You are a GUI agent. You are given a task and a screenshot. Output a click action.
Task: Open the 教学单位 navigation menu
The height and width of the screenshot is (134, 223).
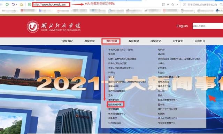click(90, 41)
